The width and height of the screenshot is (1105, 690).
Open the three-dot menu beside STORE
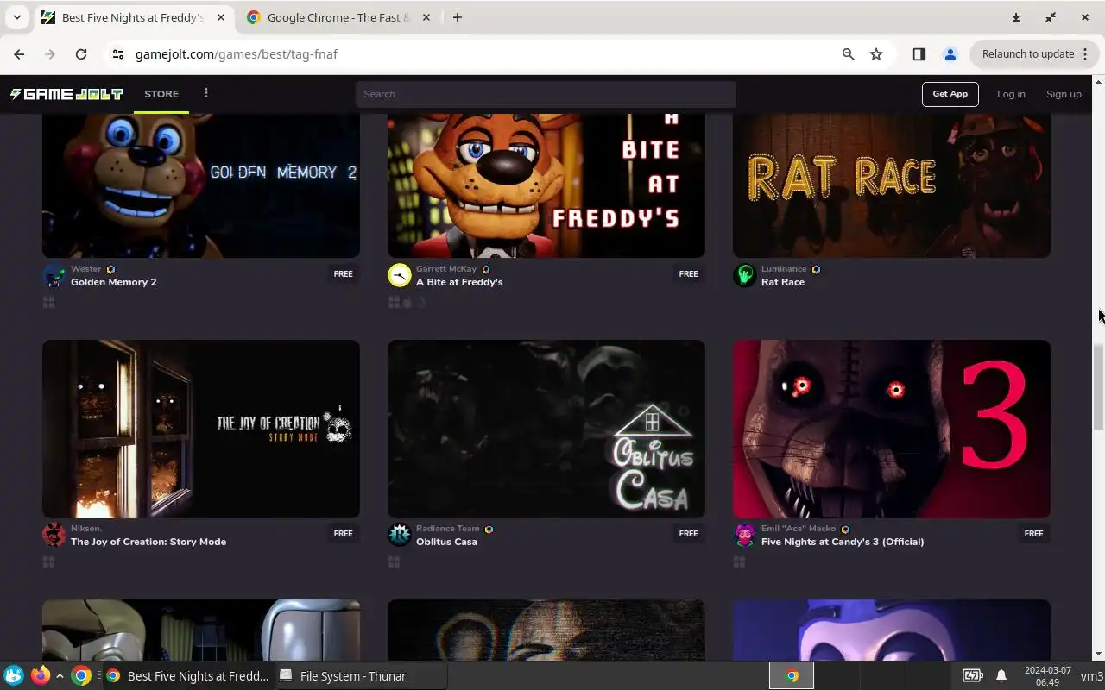click(205, 93)
